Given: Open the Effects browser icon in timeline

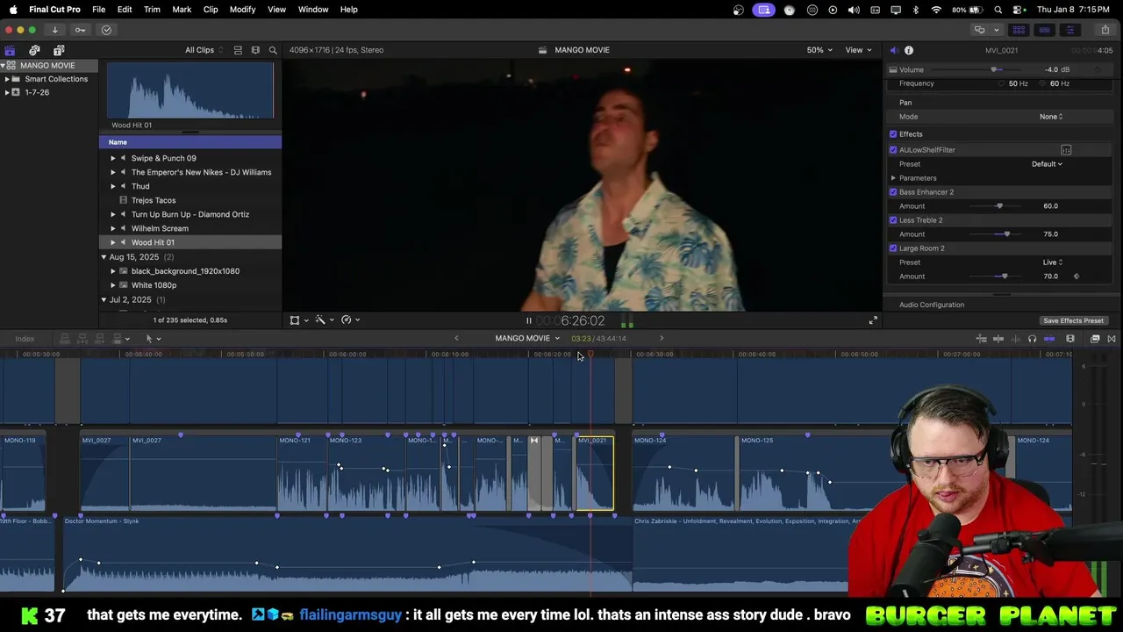Looking at the screenshot, I should 1095,339.
